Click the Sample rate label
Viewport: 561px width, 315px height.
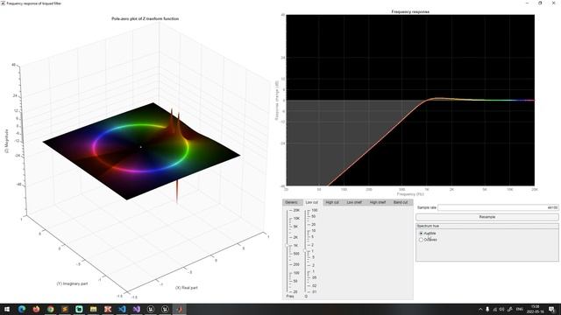click(427, 207)
